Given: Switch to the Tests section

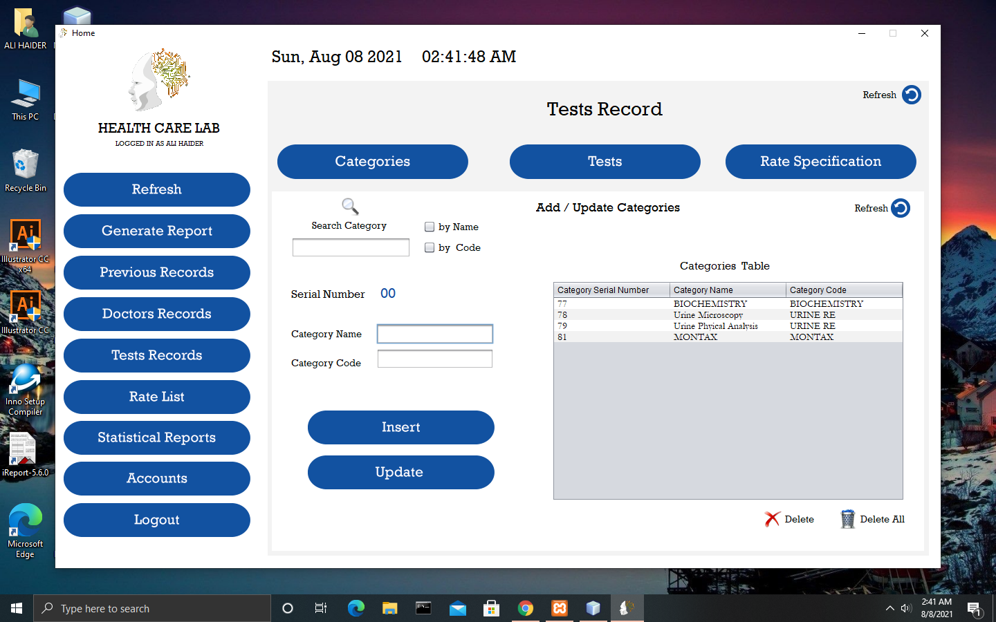Looking at the screenshot, I should 605,161.
